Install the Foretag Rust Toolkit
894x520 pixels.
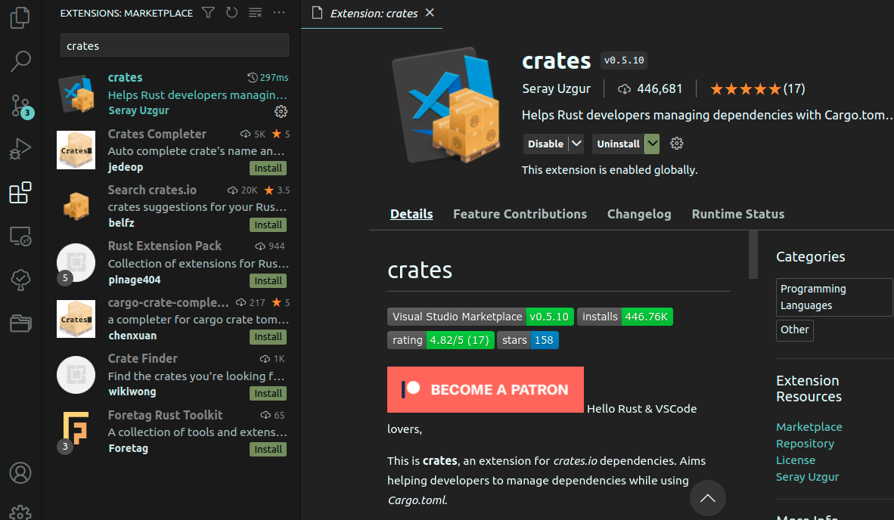tap(268, 450)
